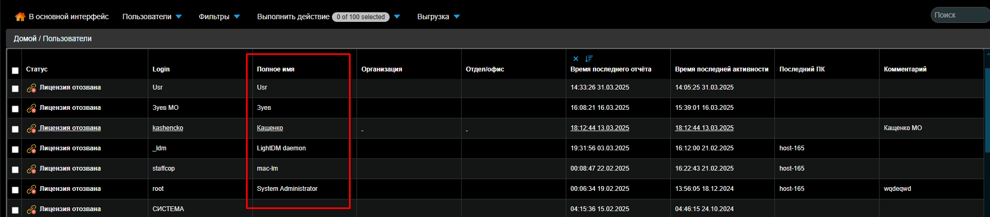
Task: Check the box for user Usr
Action: [15, 89]
